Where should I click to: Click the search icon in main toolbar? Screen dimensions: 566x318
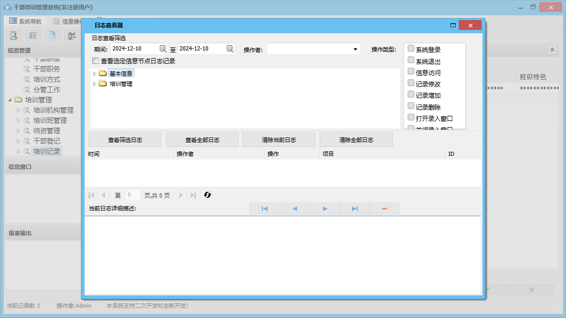tap(14, 36)
